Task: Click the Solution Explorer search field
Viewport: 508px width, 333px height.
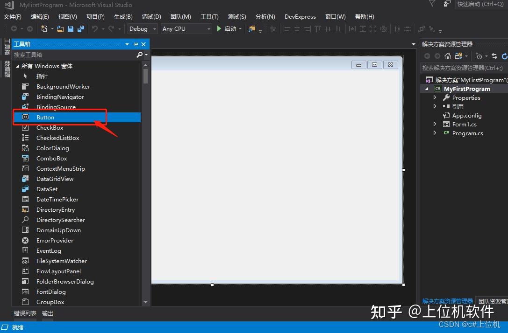Action: 464,68
